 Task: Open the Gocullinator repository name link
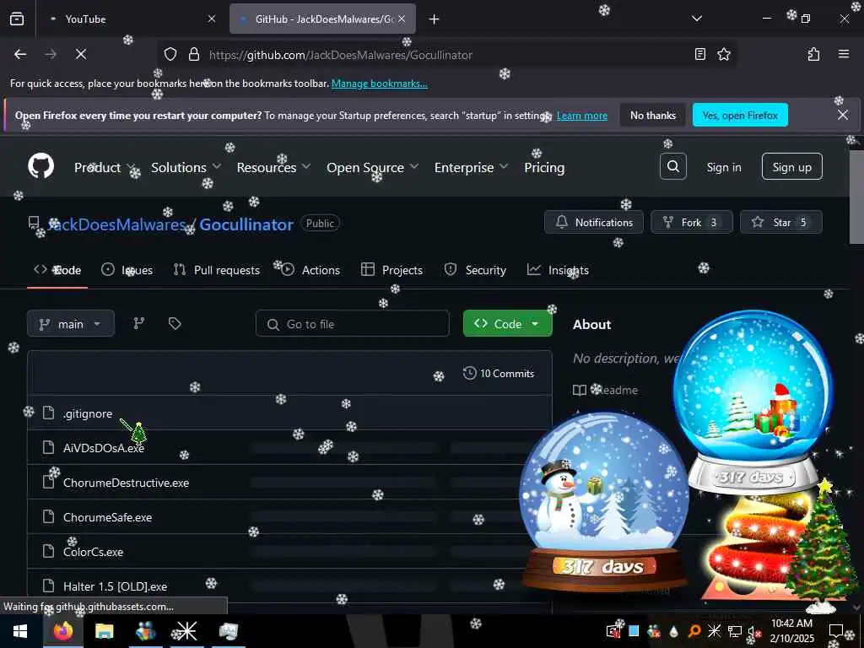pos(246,224)
